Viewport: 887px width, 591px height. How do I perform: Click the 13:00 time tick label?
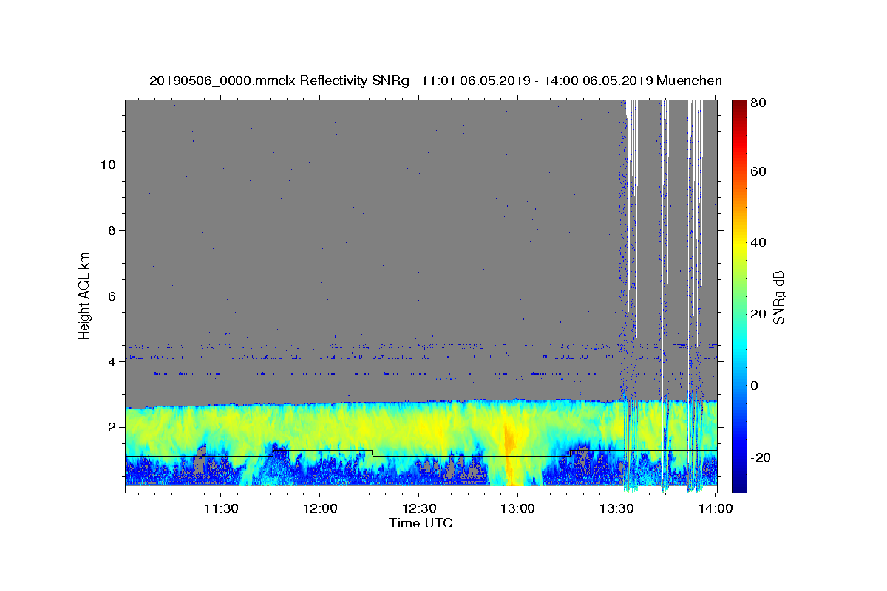coord(517,508)
